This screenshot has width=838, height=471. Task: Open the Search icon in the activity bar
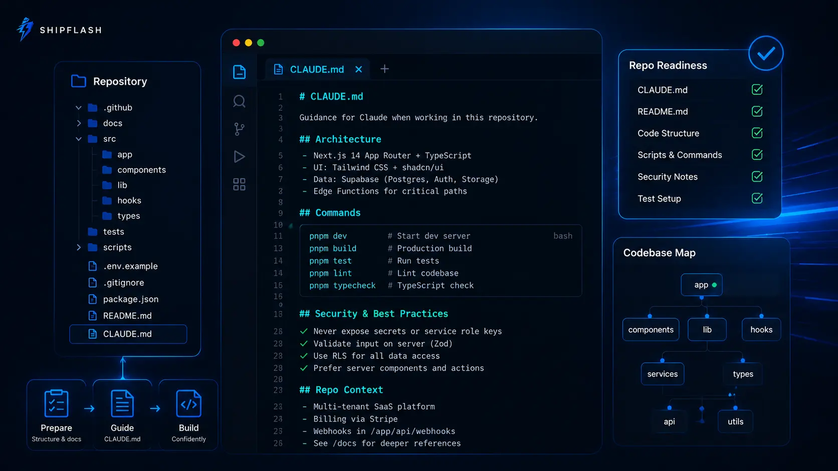240,102
